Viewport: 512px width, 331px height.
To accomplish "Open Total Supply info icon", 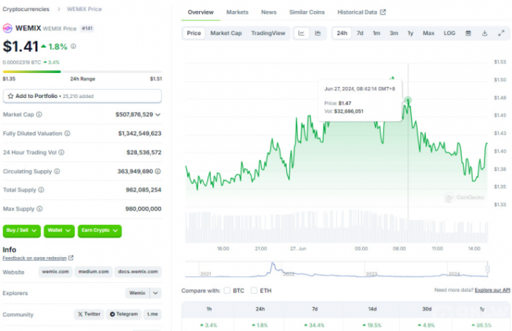I will tap(41, 190).
